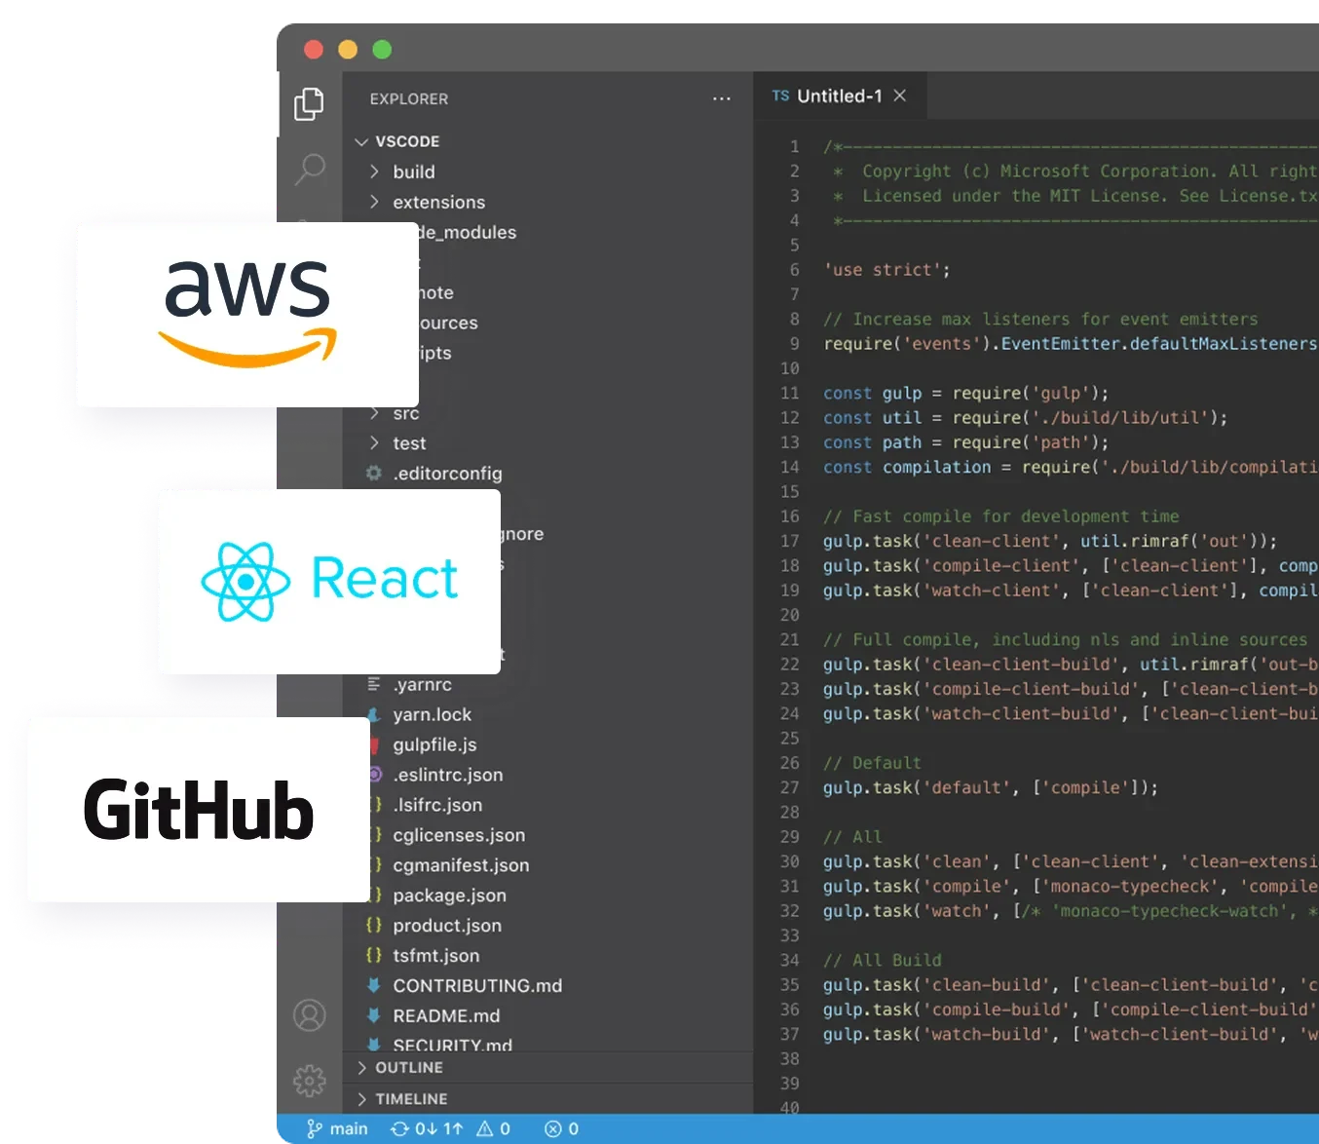Click the errors count in status bar

(x=561, y=1129)
